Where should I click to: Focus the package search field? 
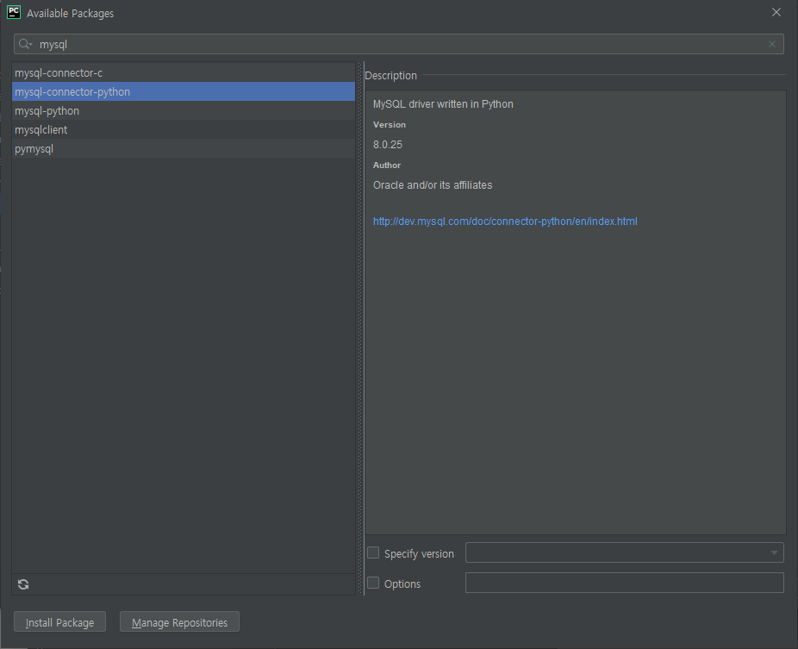click(399, 44)
